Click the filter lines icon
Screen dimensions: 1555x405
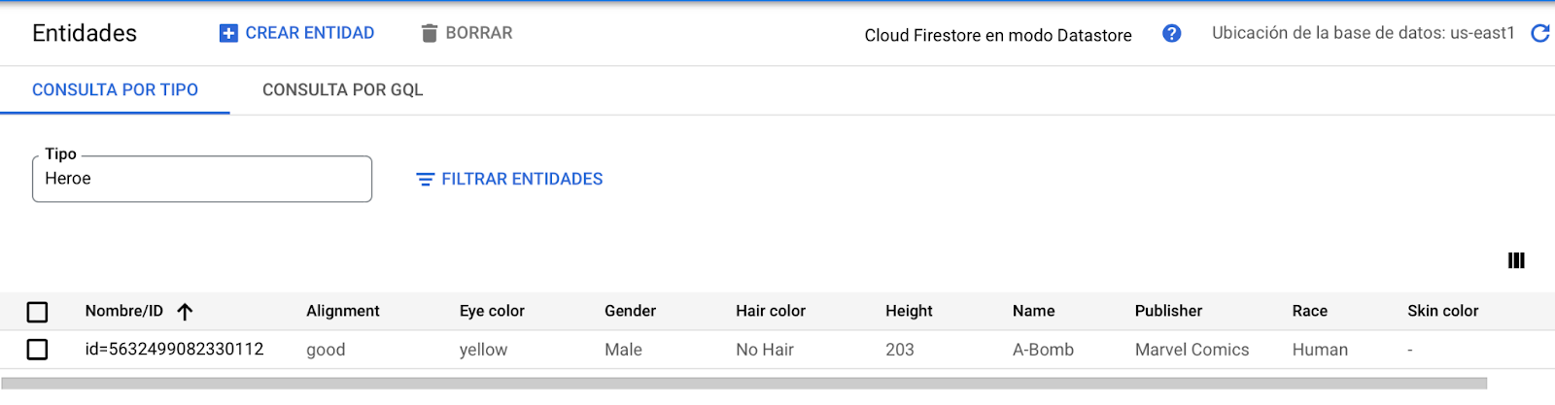click(425, 180)
